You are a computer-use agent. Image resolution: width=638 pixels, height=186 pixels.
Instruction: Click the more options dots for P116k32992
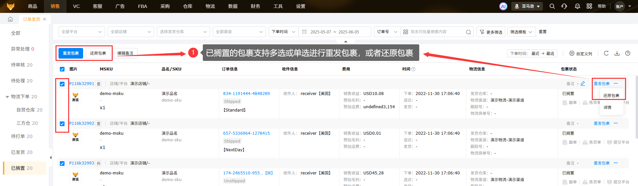coord(616,123)
